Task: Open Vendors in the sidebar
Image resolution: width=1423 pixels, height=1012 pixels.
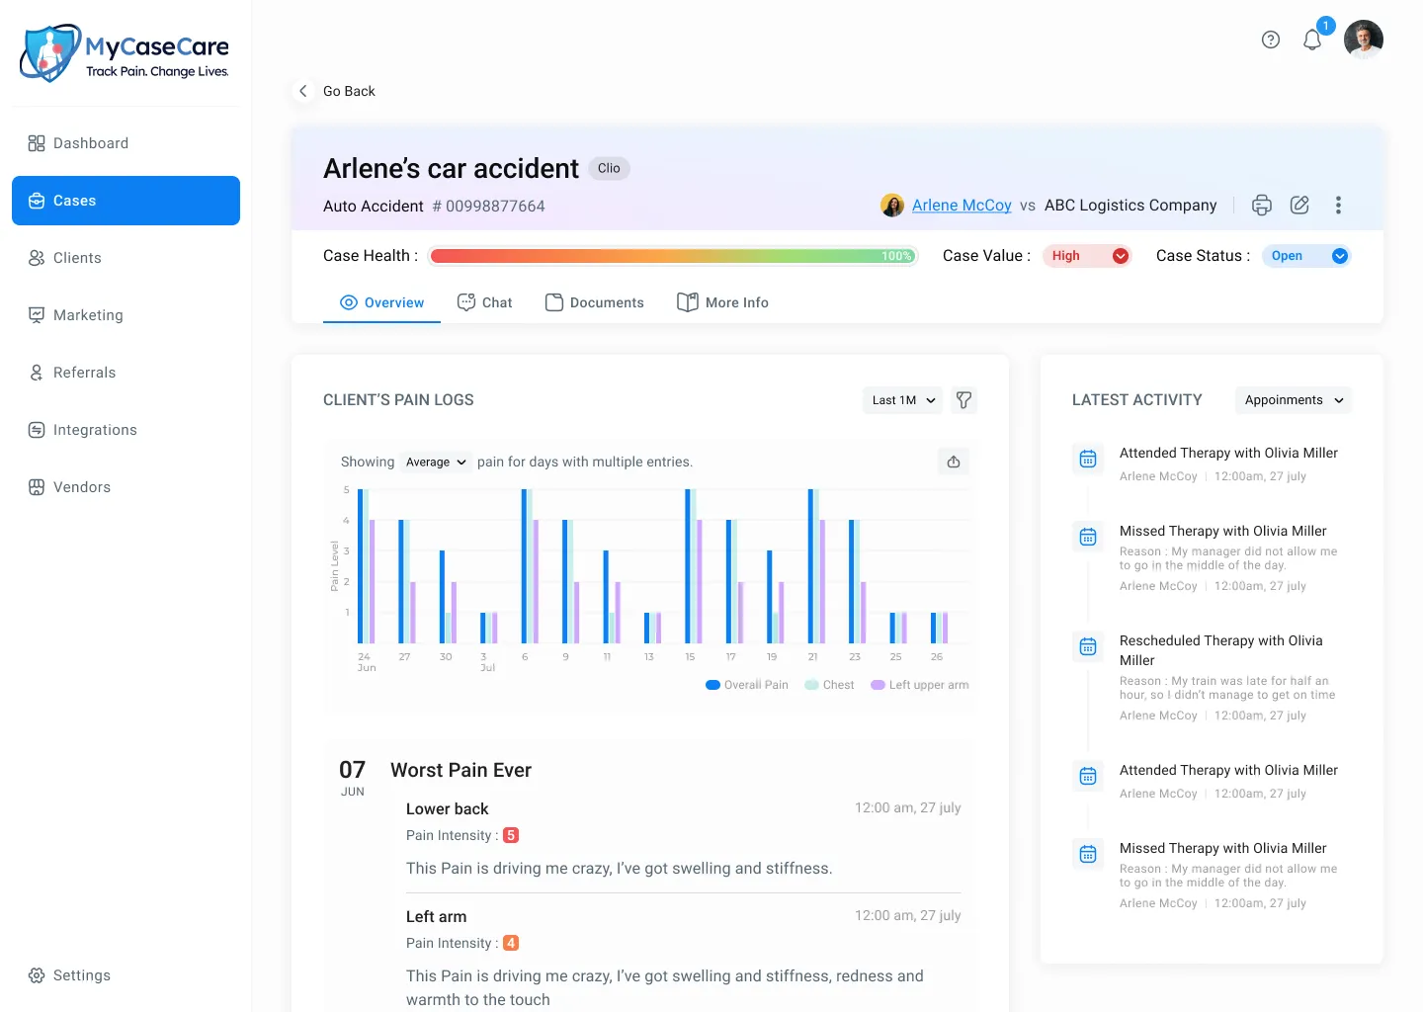Action: point(126,487)
